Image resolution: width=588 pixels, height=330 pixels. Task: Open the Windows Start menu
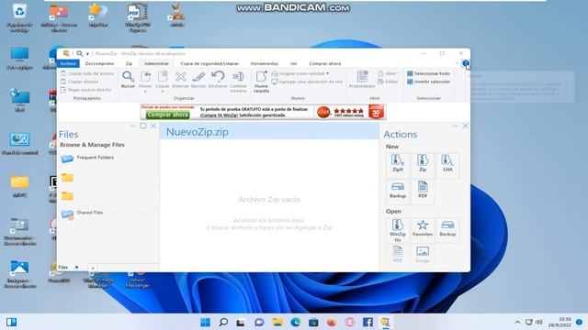(205, 322)
